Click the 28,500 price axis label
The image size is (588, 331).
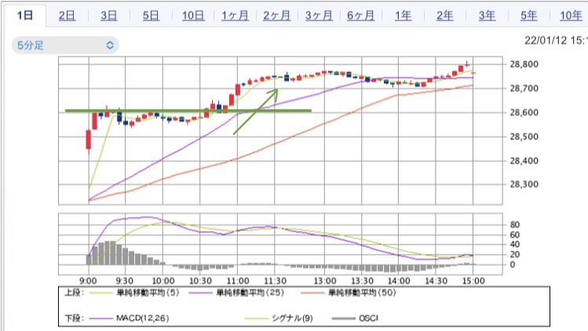pyautogui.click(x=524, y=136)
